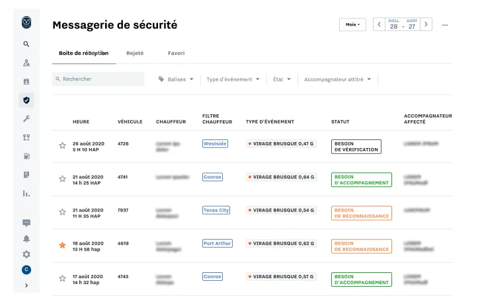Switch to the Boîte de réception tab
The image size is (478, 300).
84,54
